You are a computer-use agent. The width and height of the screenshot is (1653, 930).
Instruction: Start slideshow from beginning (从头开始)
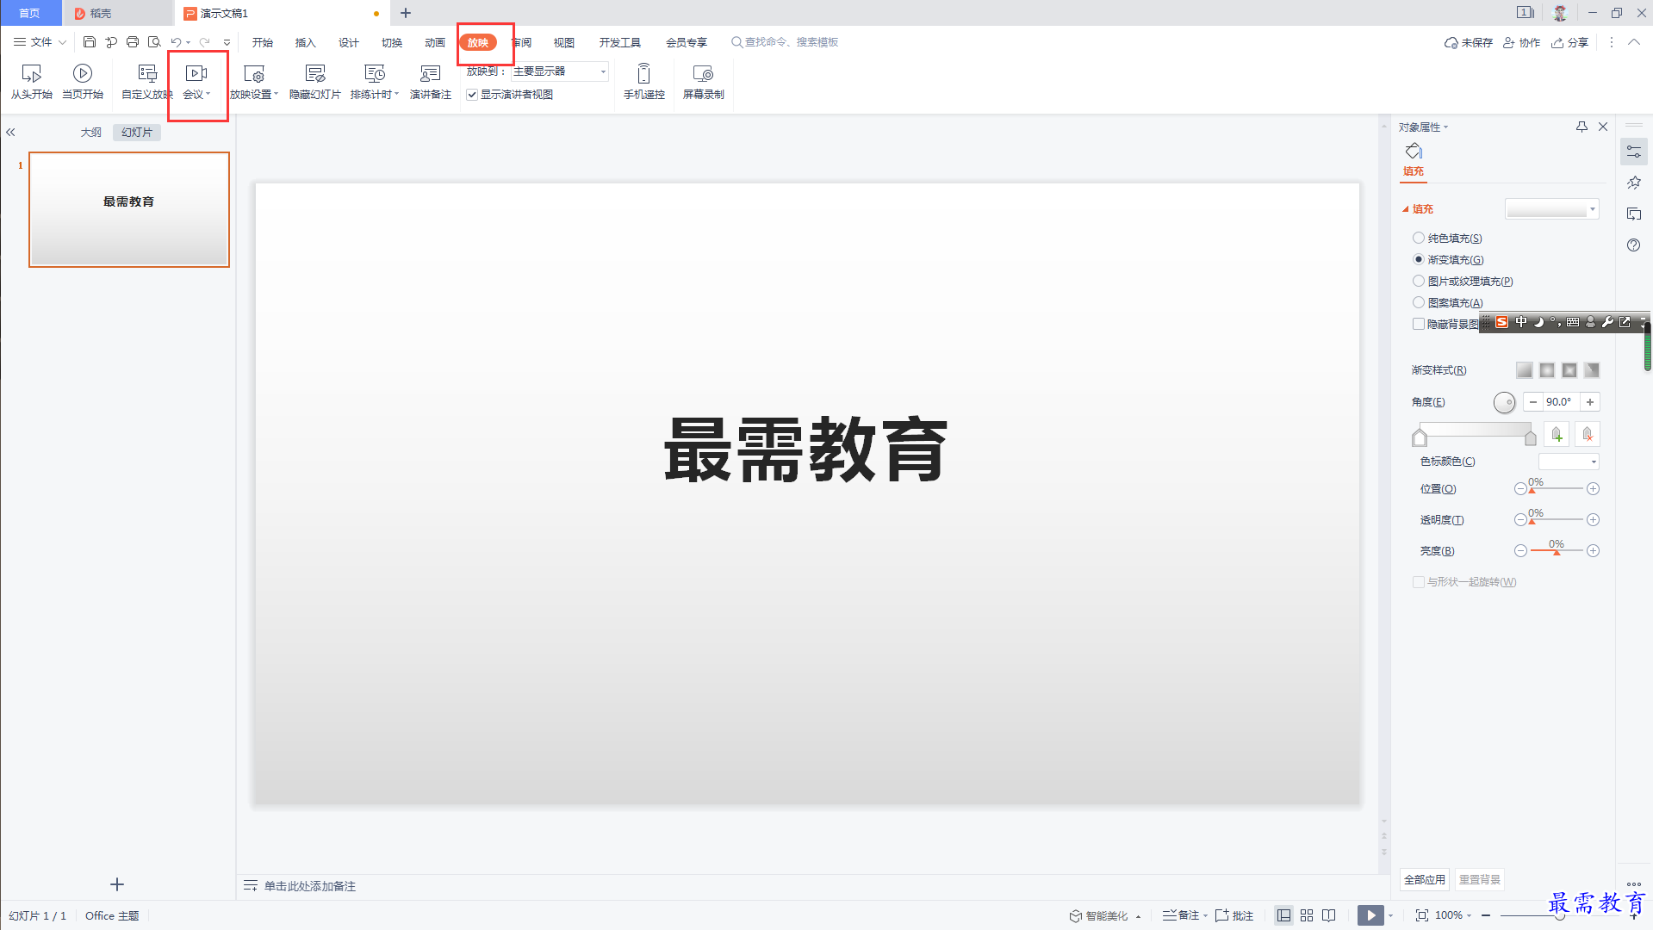31,82
